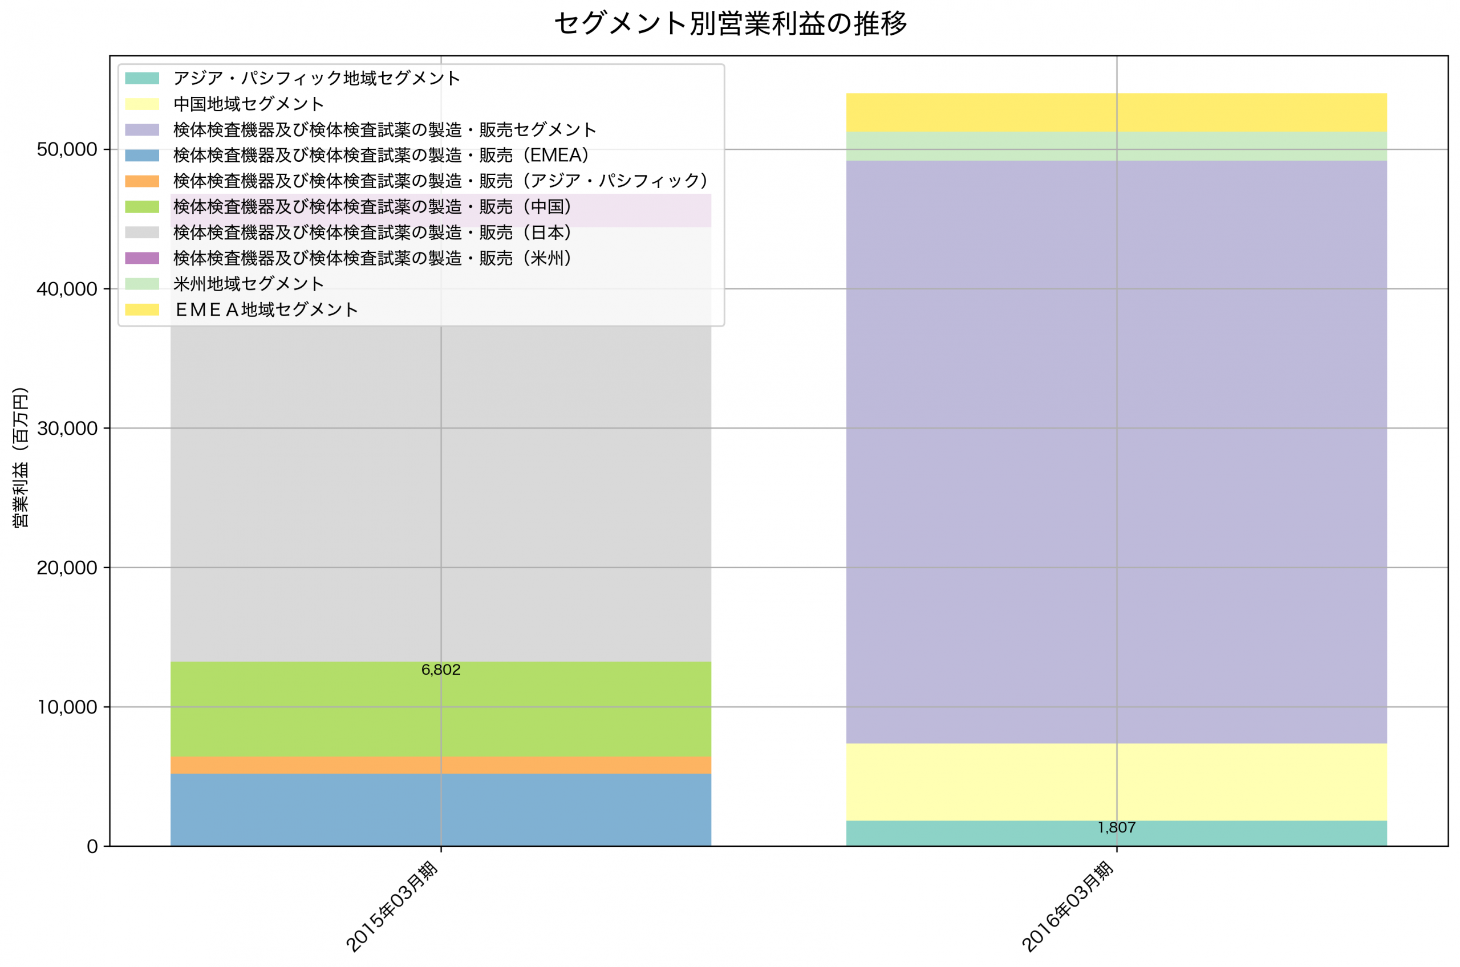Click legend label 中国地域セグメント
The width and height of the screenshot is (1460, 967).
tap(249, 104)
